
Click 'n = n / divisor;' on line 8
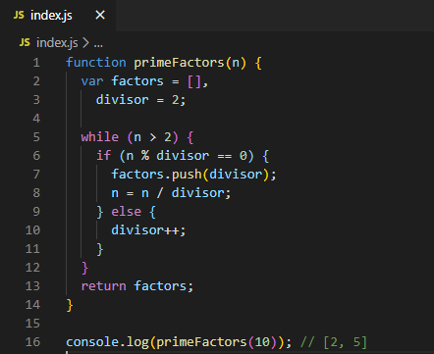pyautogui.click(x=171, y=193)
